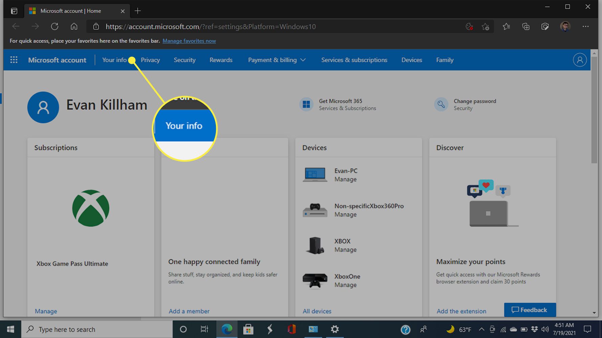Click the Xbox logo in Subscriptions
Screen dimensions: 602x338
[x=91, y=208]
